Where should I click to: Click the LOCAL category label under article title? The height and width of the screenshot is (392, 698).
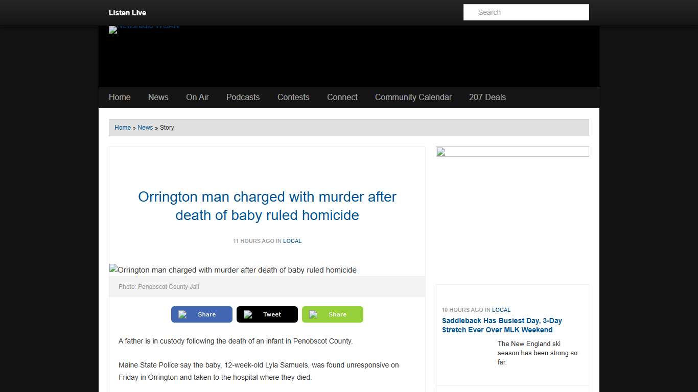(x=292, y=241)
